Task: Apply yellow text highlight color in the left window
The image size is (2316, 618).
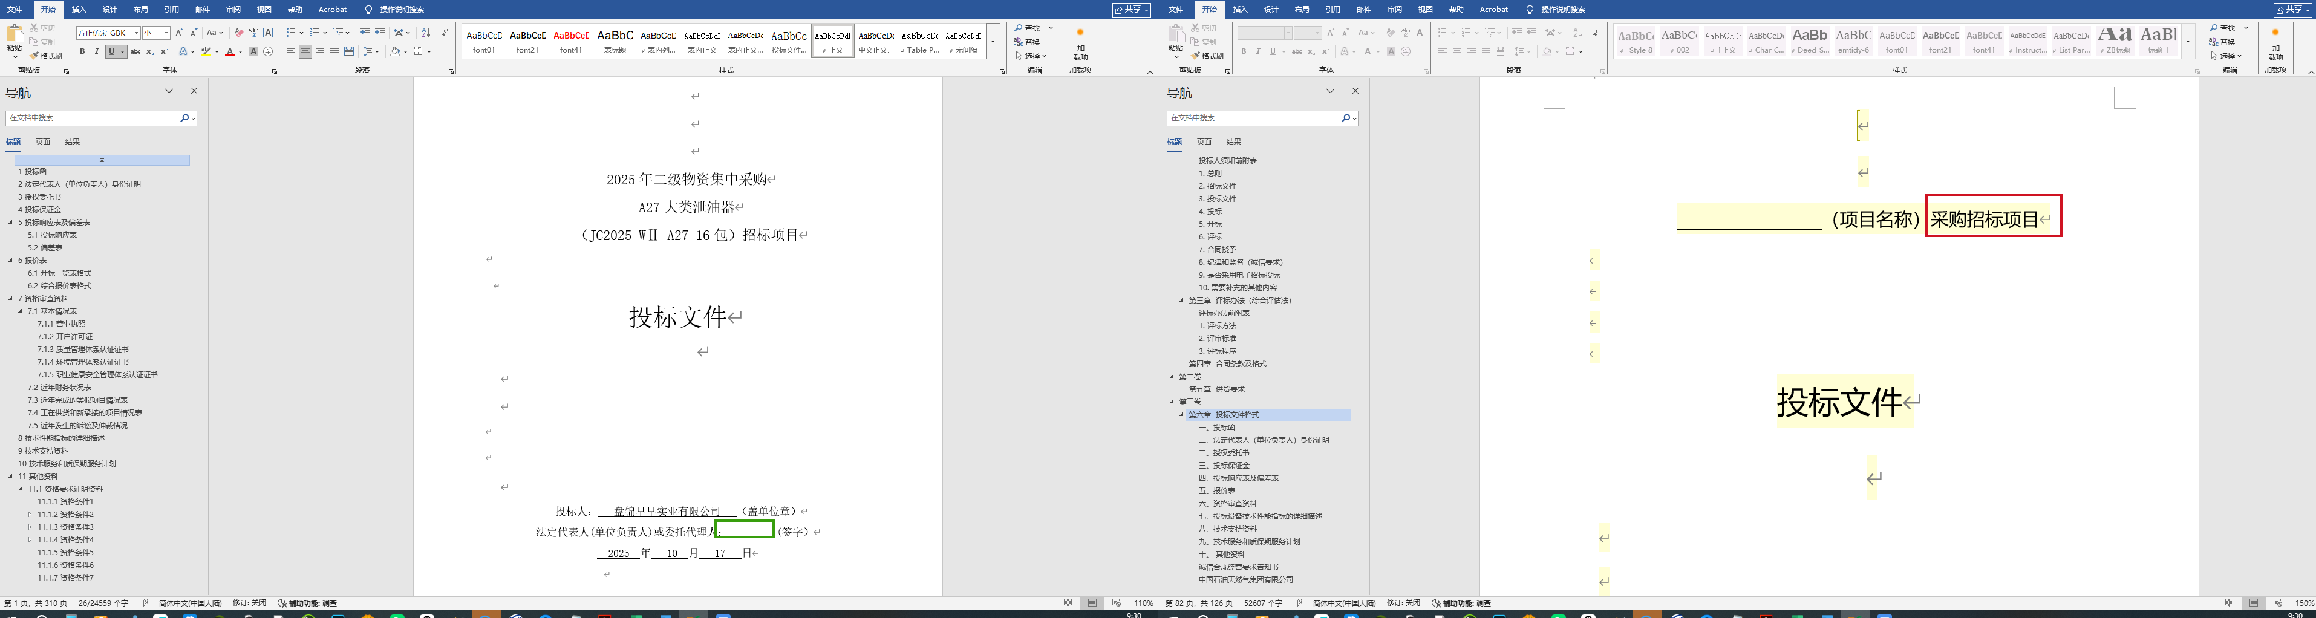Action: [206, 52]
